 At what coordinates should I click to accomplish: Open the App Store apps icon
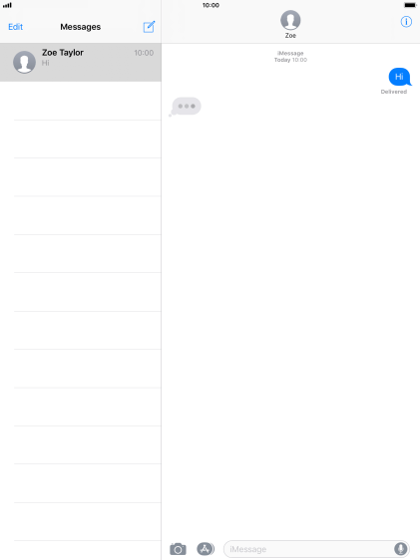[x=206, y=549]
